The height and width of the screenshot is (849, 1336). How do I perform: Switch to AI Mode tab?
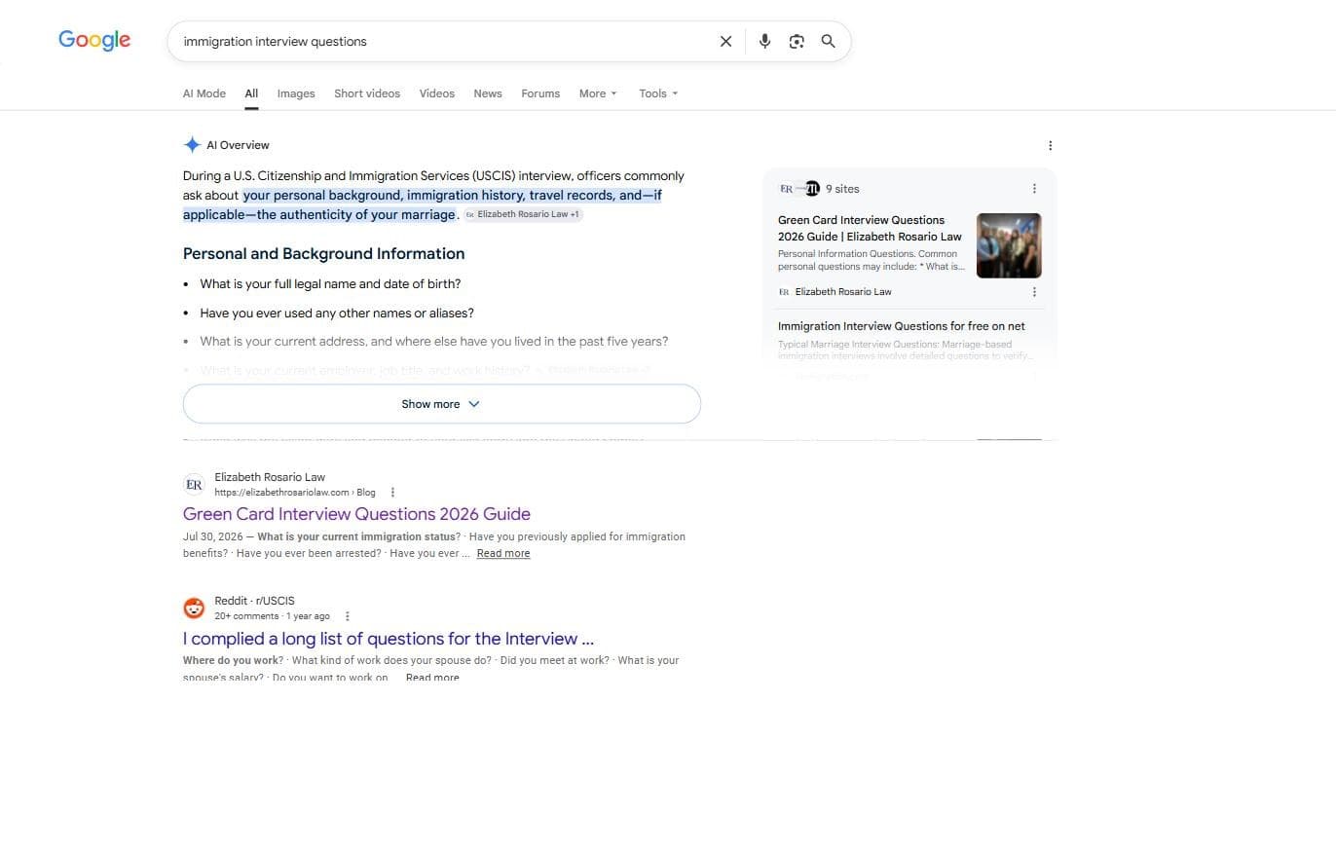[204, 93]
